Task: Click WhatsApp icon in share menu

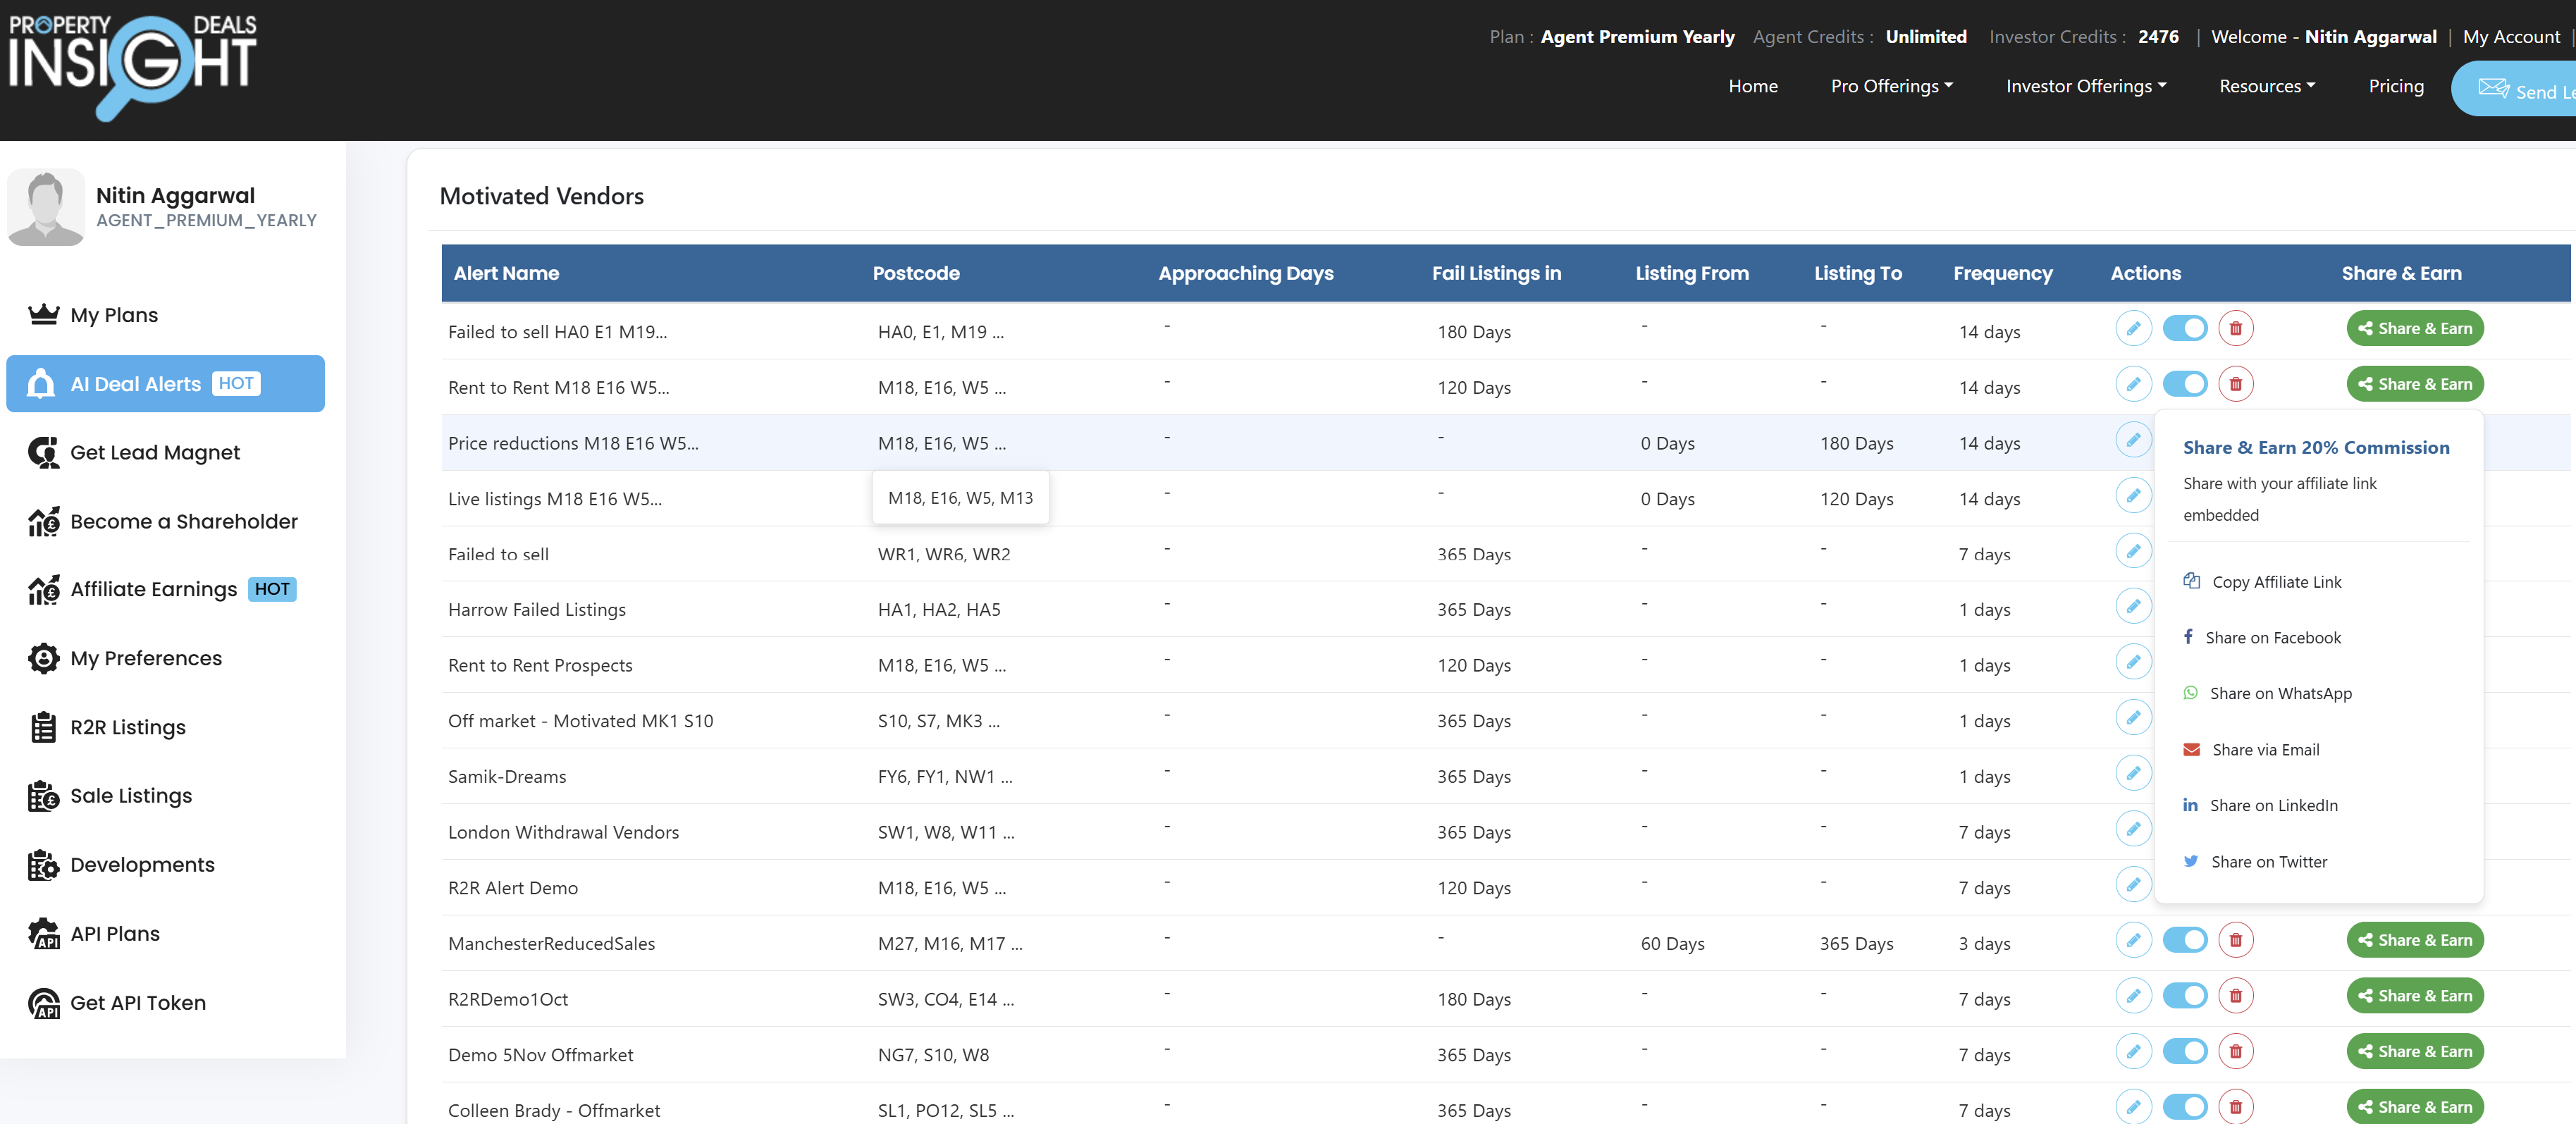Action: click(2190, 693)
